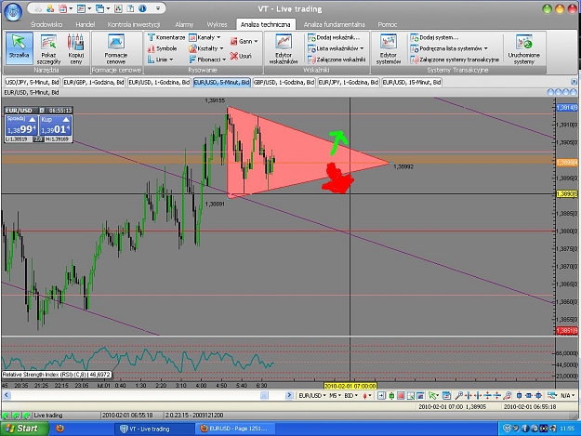Open Kontrola inwestycji ribbon tab
The height and width of the screenshot is (436, 581).
point(134,24)
